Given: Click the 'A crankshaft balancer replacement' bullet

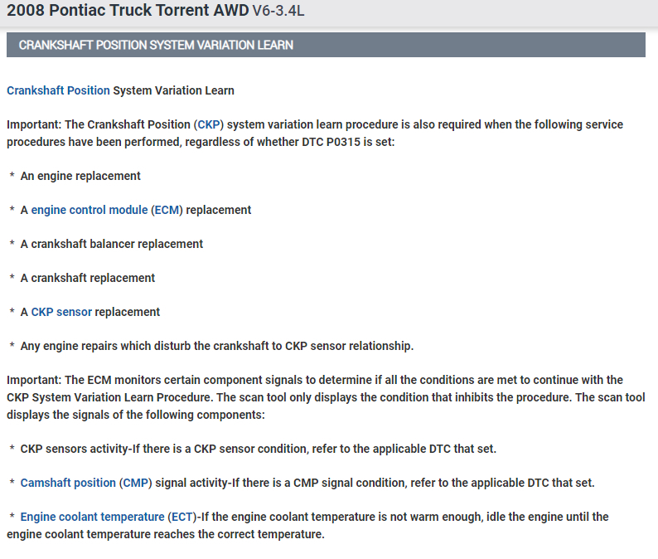Looking at the screenshot, I should pos(111,244).
